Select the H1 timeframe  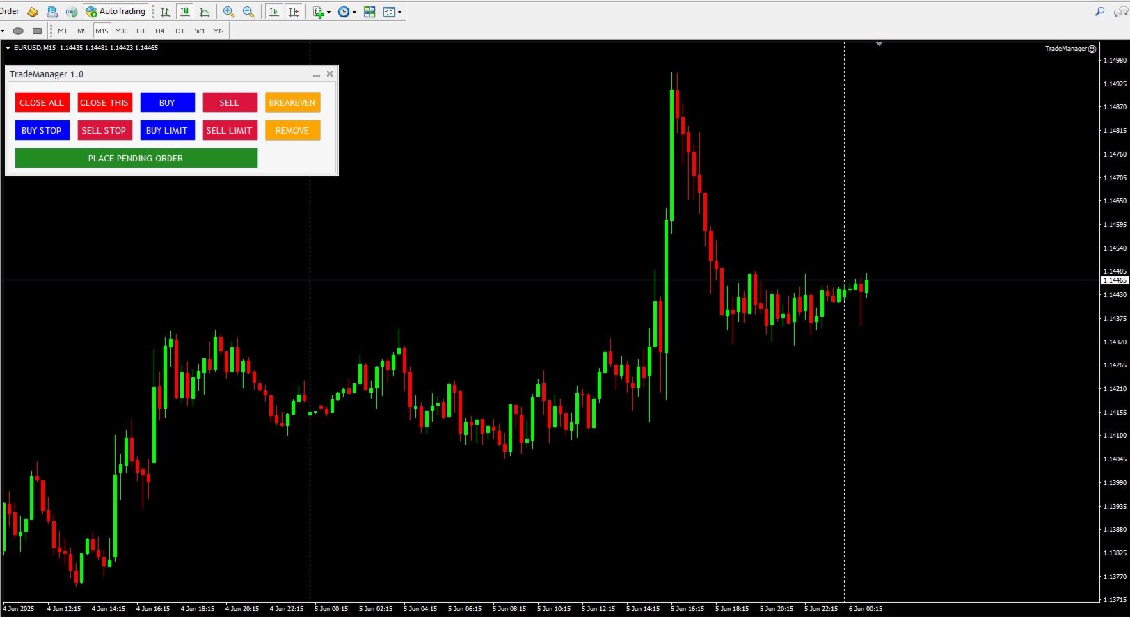tap(141, 31)
